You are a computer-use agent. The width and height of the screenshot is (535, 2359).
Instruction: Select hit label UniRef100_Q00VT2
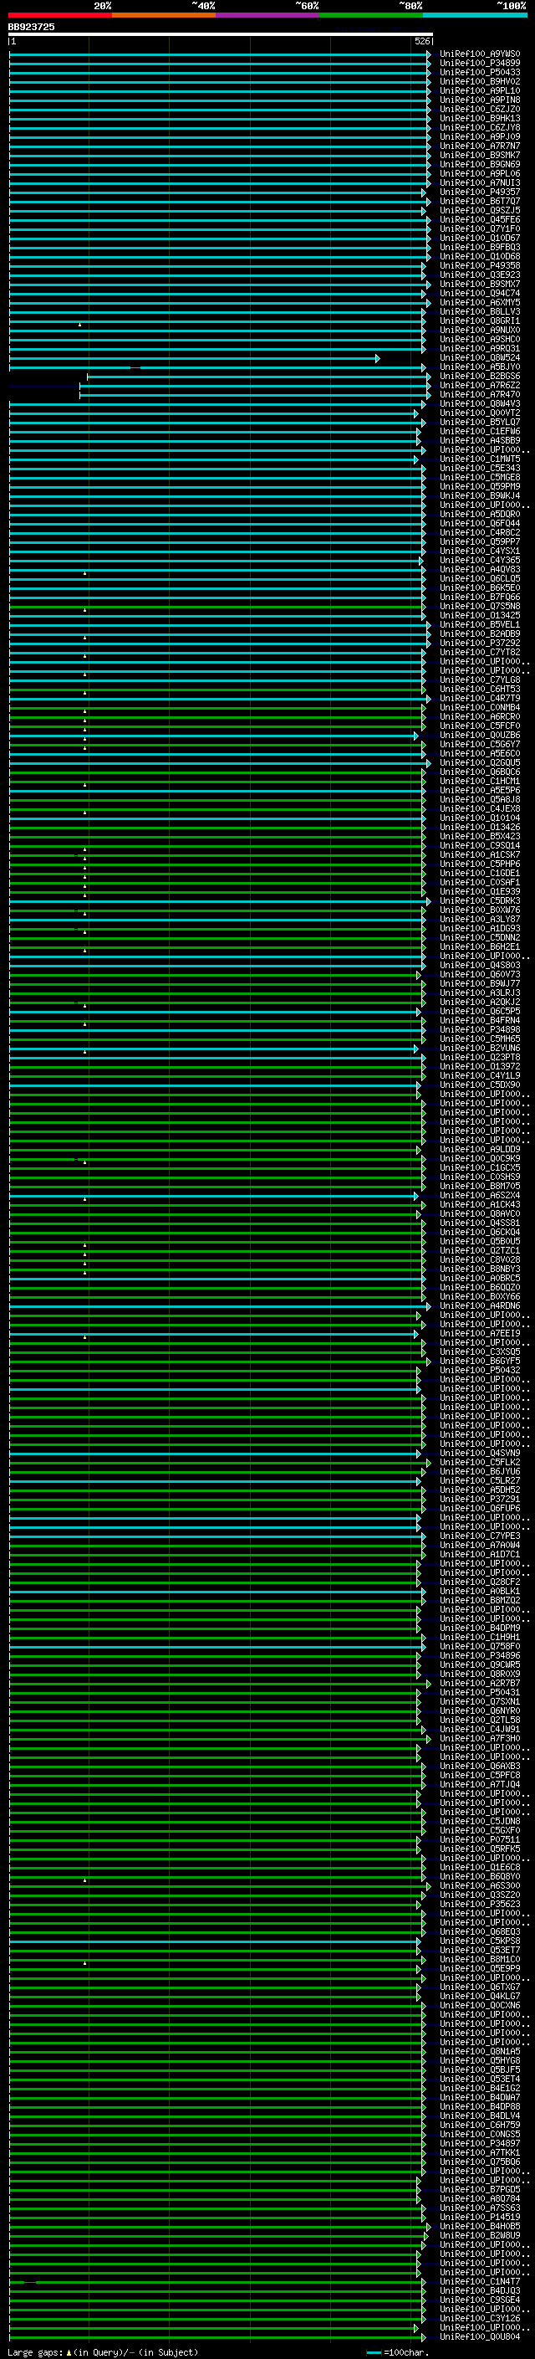(480, 413)
